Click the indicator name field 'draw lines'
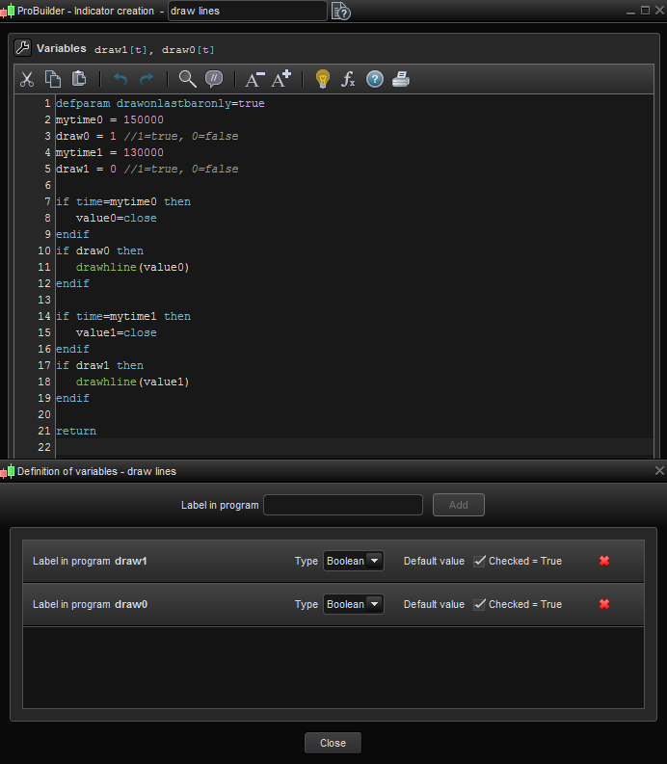This screenshot has width=667, height=764. point(247,11)
